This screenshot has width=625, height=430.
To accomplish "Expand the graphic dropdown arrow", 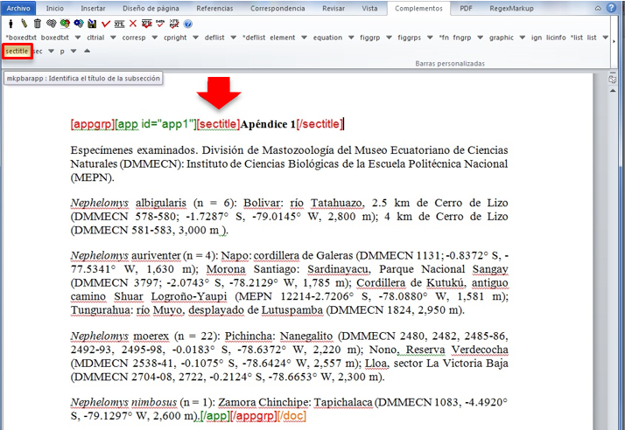I will (522, 38).
